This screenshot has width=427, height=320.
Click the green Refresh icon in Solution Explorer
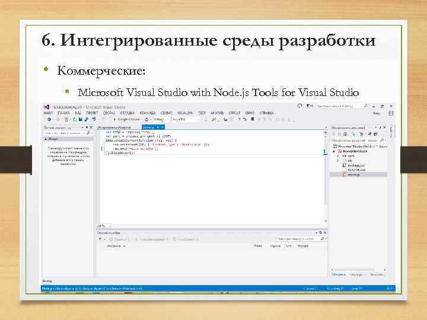353,134
